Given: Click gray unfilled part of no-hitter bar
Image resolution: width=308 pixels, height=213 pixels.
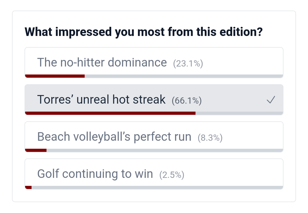Looking at the screenshot, I should click(x=184, y=76).
